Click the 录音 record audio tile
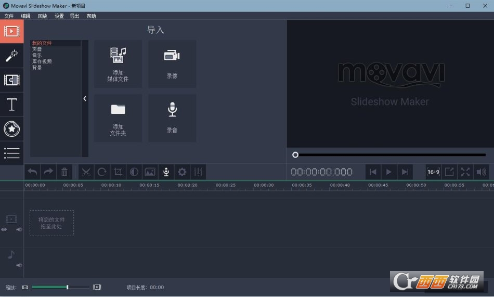Screen dimensions: 494x297 click(x=172, y=118)
